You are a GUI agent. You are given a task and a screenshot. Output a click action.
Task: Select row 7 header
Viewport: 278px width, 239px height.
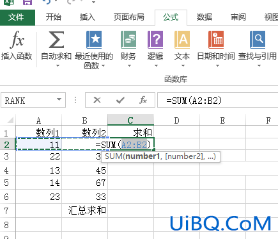tap(7, 211)
